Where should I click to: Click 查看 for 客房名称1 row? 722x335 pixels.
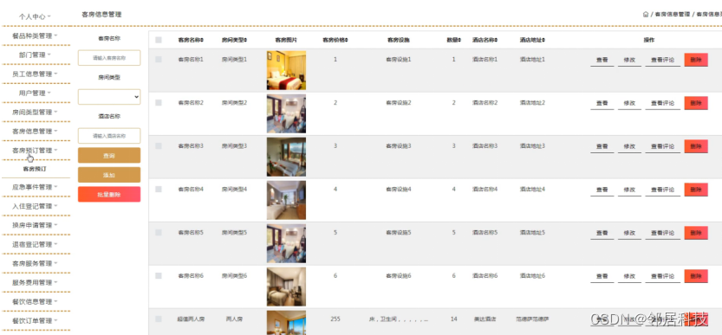coord(602,60)
